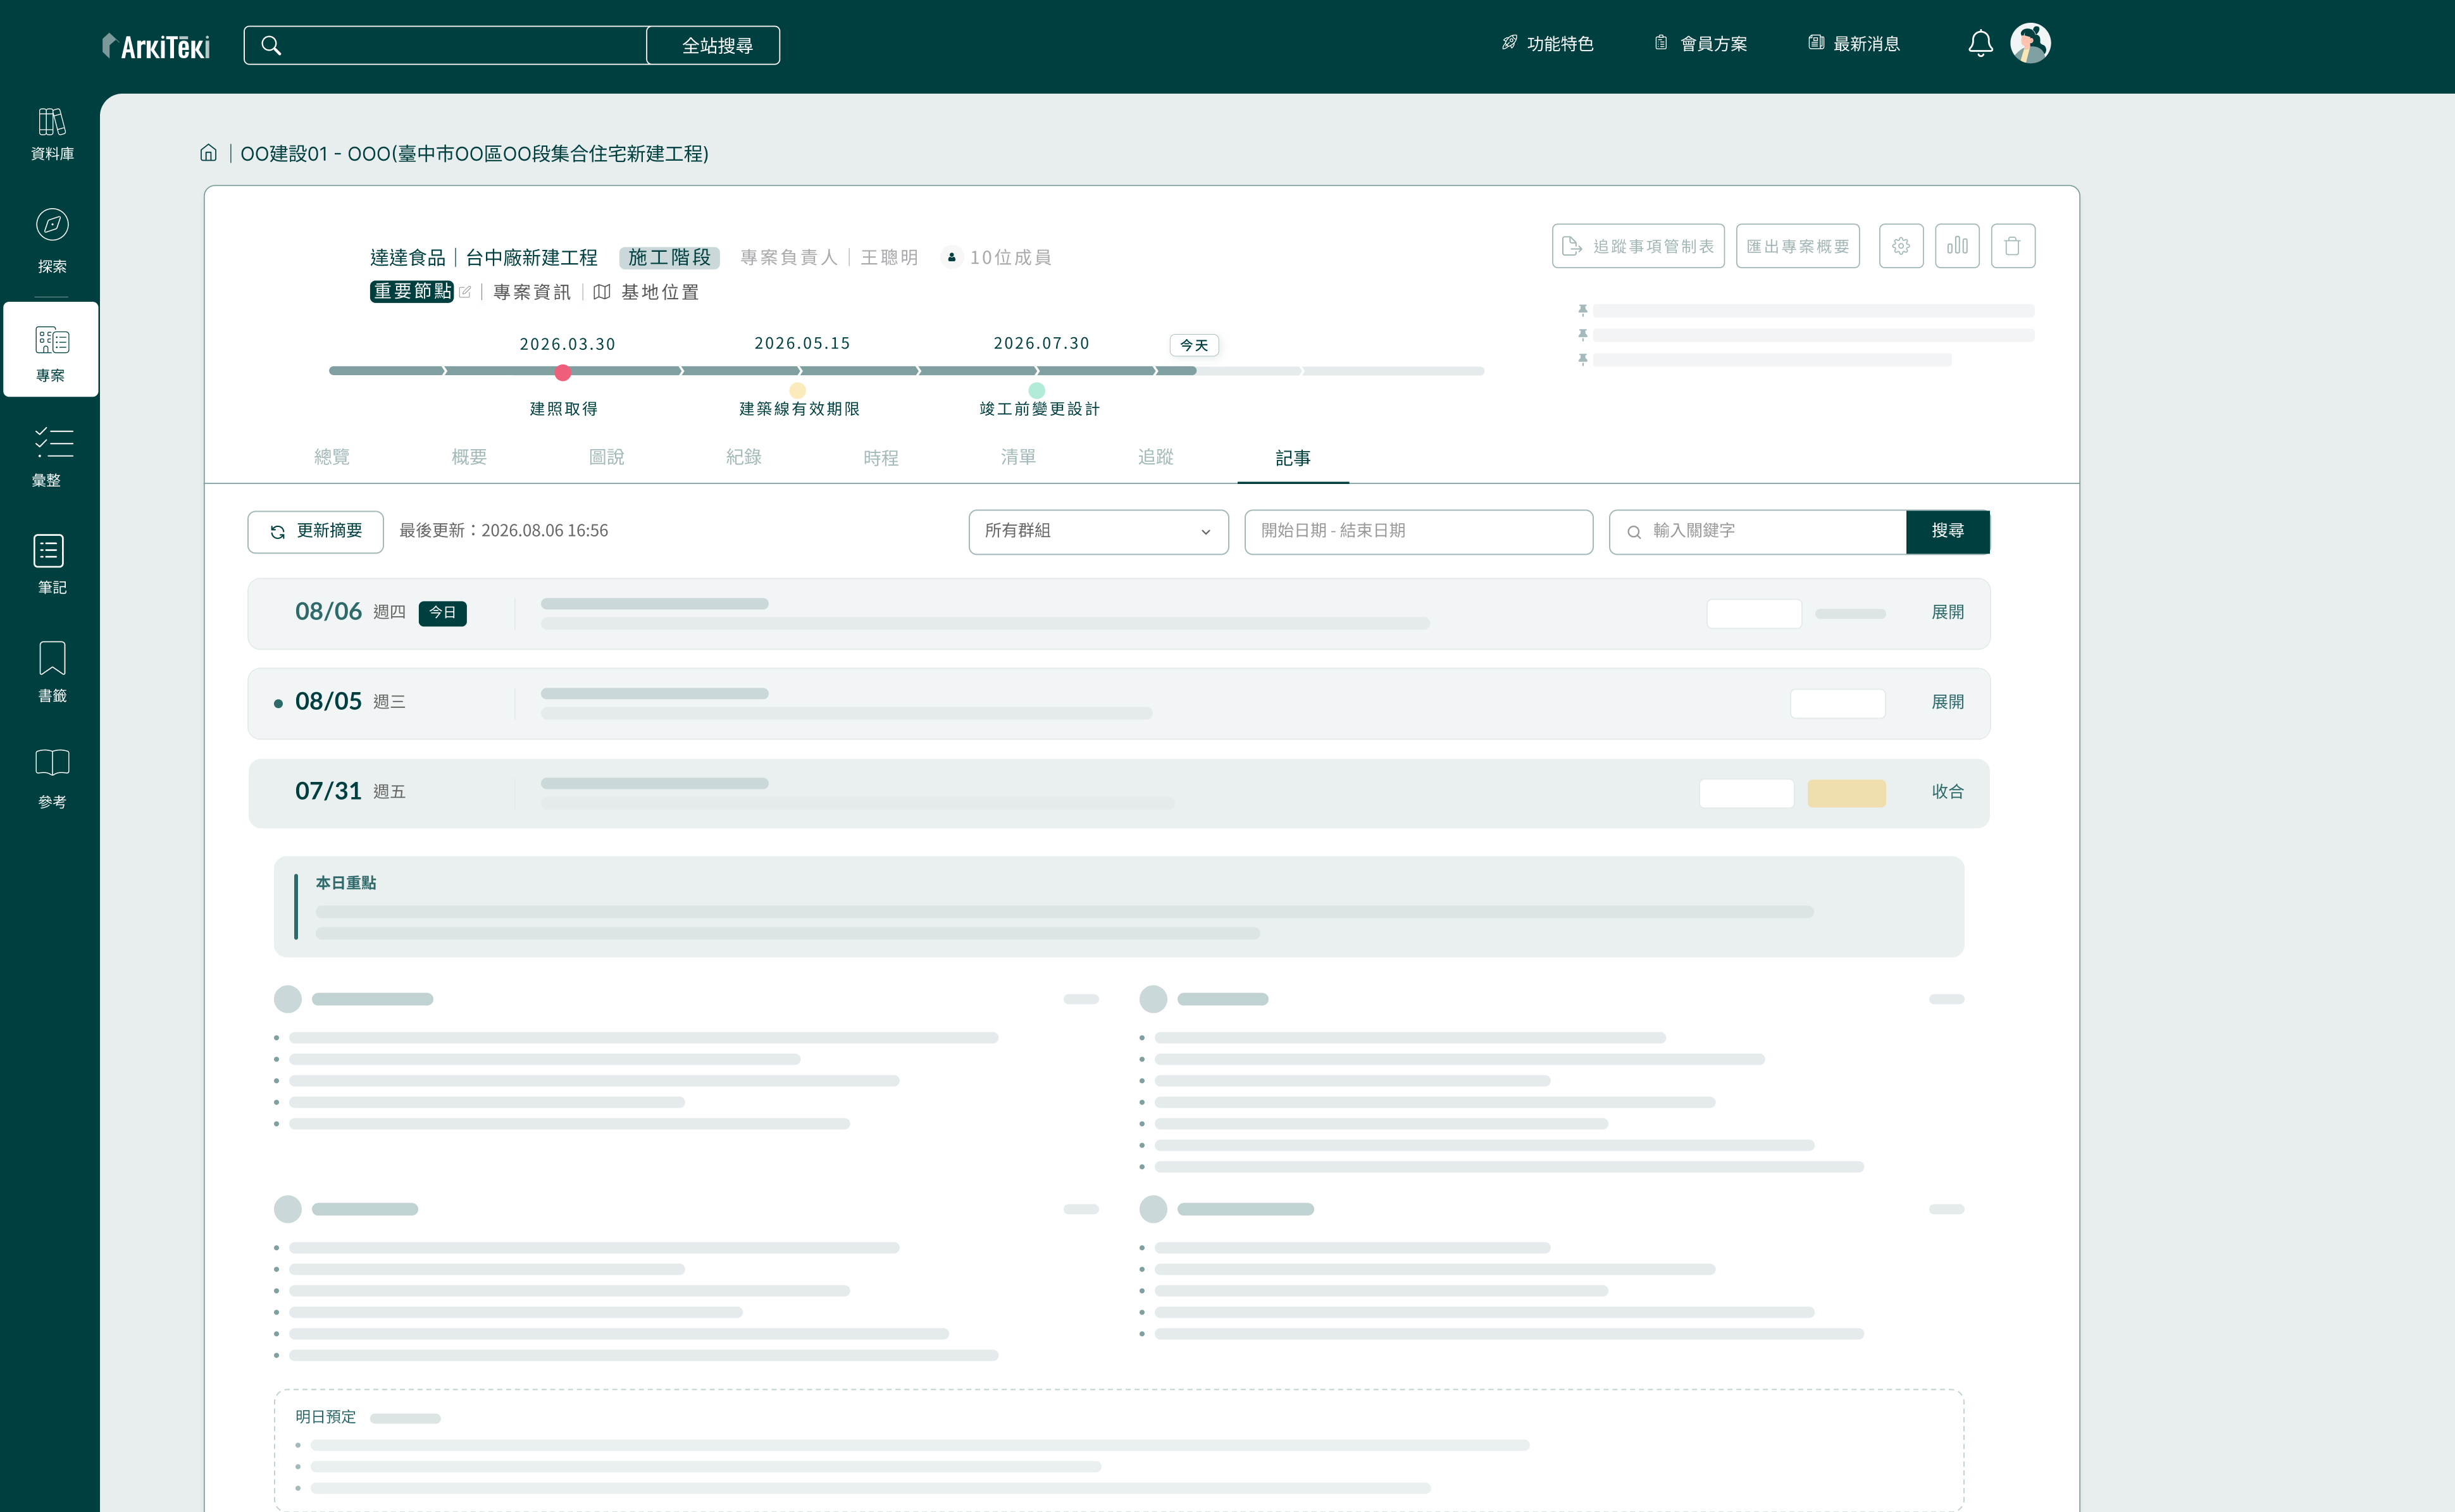Click the third pin icon in pinned notes

pos(1582,359)
